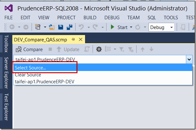Open the SQL menu
The width and height of the screenshot is (196, 130).
click(152, 18)
